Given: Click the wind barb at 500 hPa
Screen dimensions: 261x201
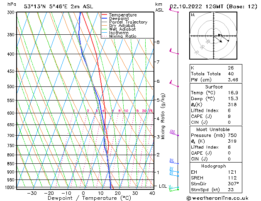Looking at the screenshot, I should [x=174, y=84].
